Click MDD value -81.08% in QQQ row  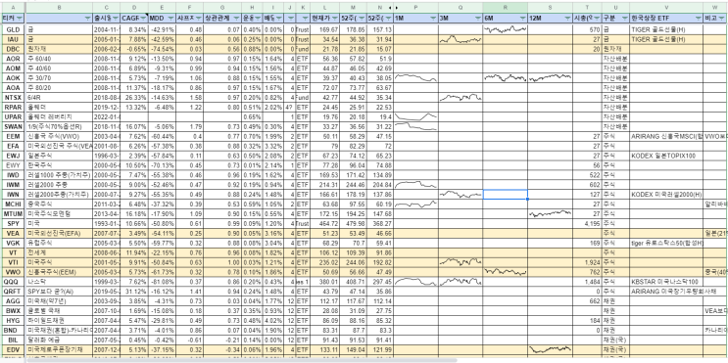pos(162,282)
